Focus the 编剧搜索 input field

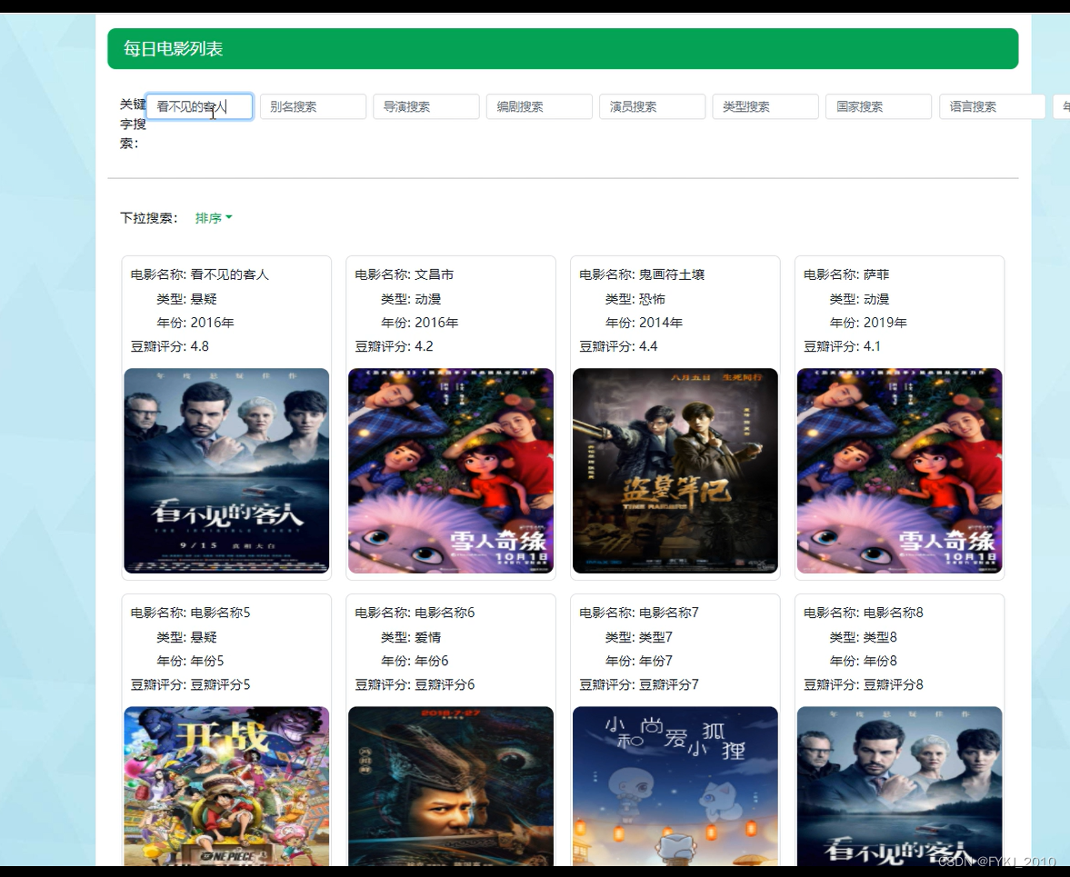point(539,107)
